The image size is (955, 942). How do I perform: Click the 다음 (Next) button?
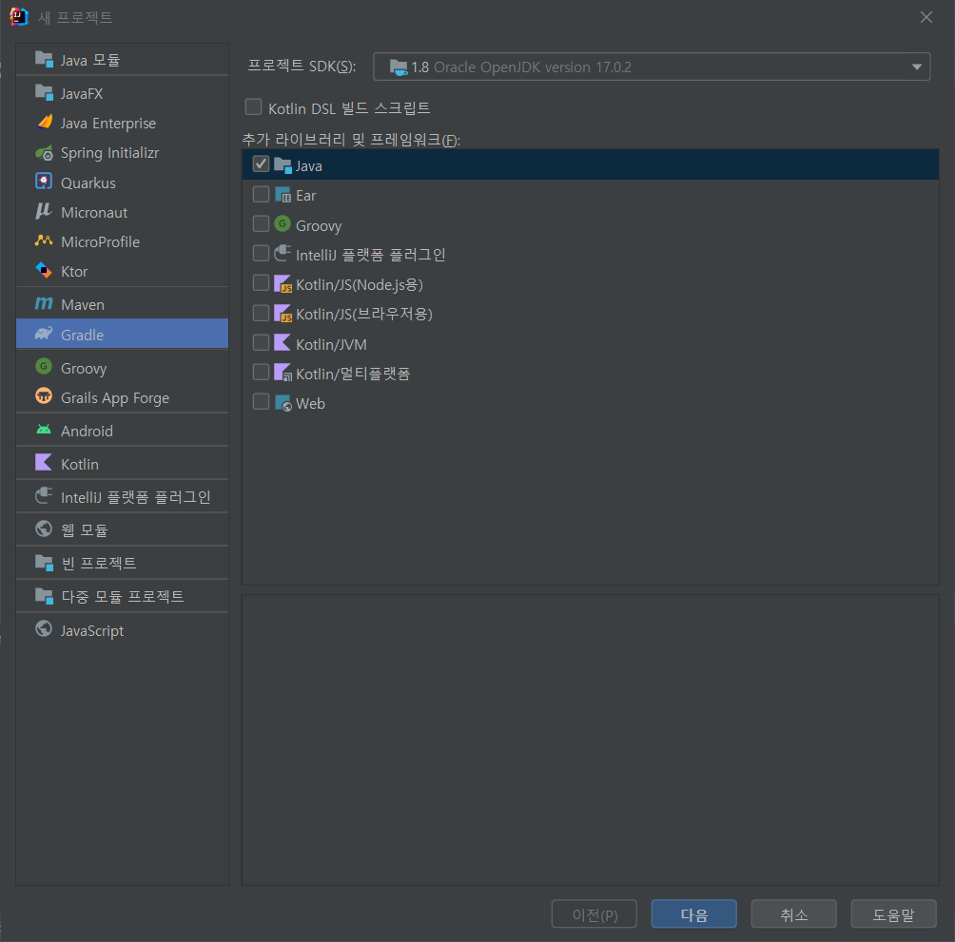[x=693, y=914]
